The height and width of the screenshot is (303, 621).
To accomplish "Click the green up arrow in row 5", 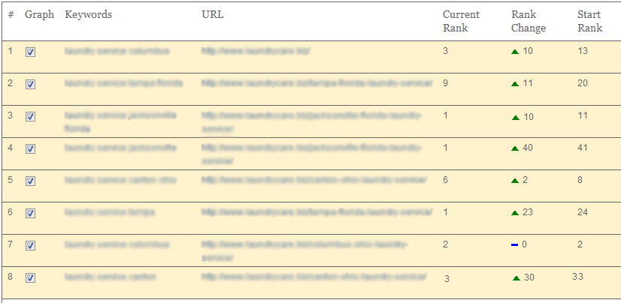I will tap(515, 181).
